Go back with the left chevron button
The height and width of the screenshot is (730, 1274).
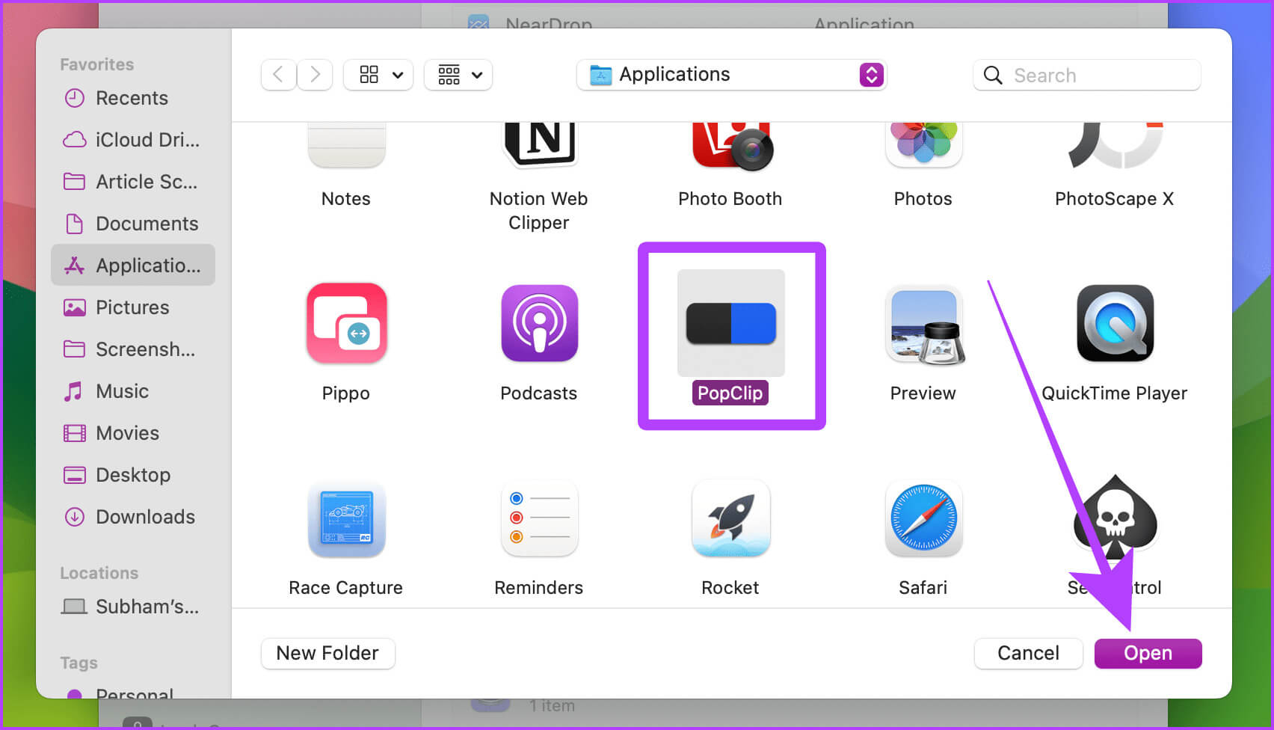[x=278, y=75]
